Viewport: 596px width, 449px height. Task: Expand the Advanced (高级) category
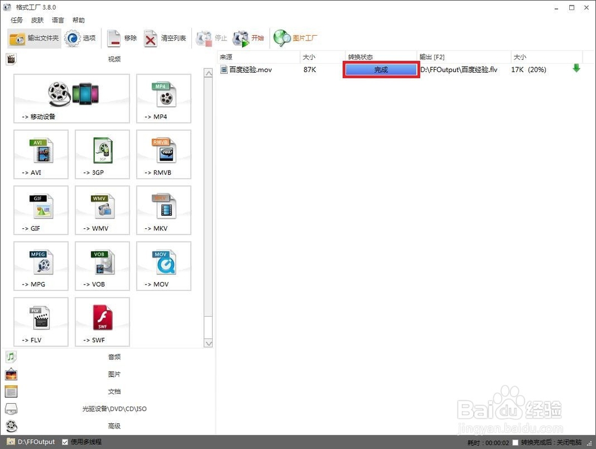pos(108,426)
